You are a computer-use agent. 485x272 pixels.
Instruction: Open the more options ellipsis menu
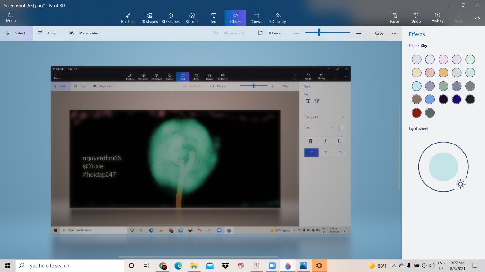(394, 33)
